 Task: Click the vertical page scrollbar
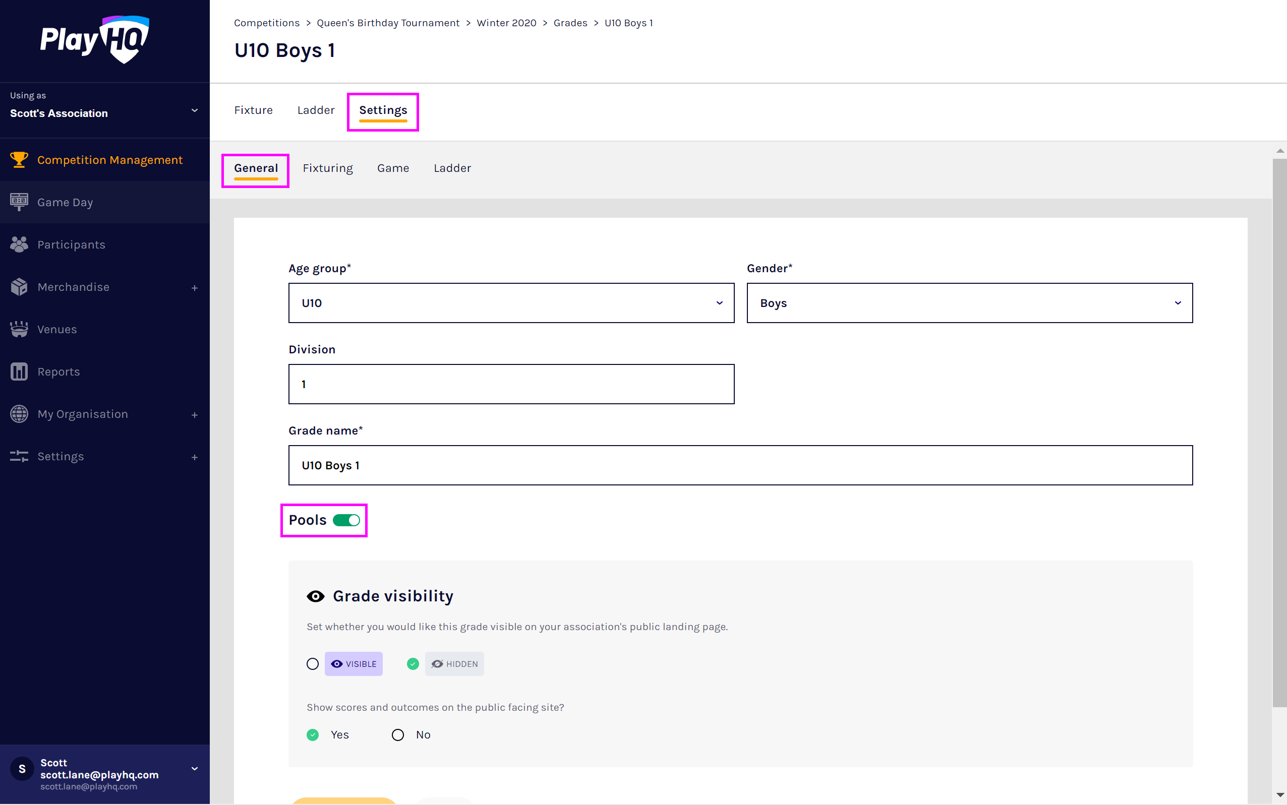[1279, 426]
